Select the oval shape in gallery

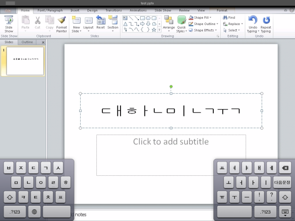(148, 18)
